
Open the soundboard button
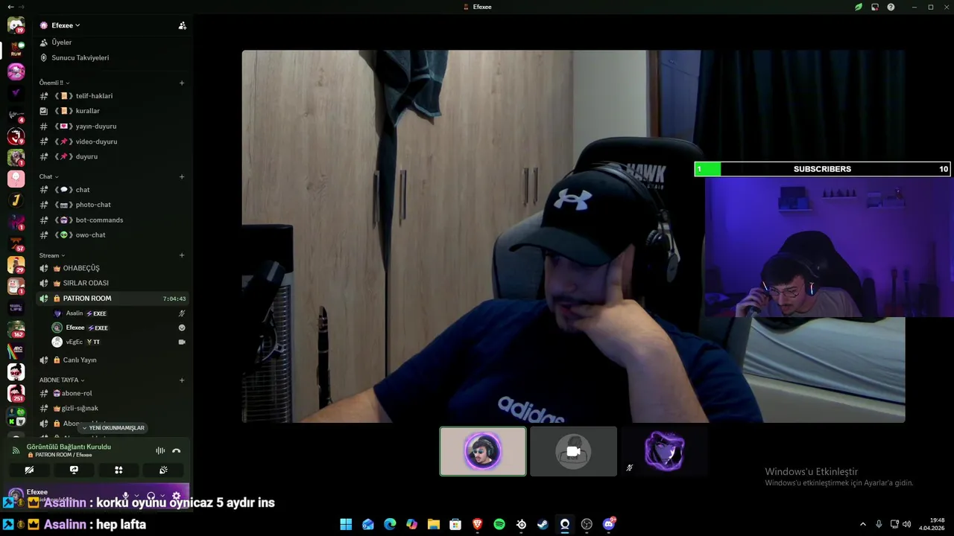[163, 470]
